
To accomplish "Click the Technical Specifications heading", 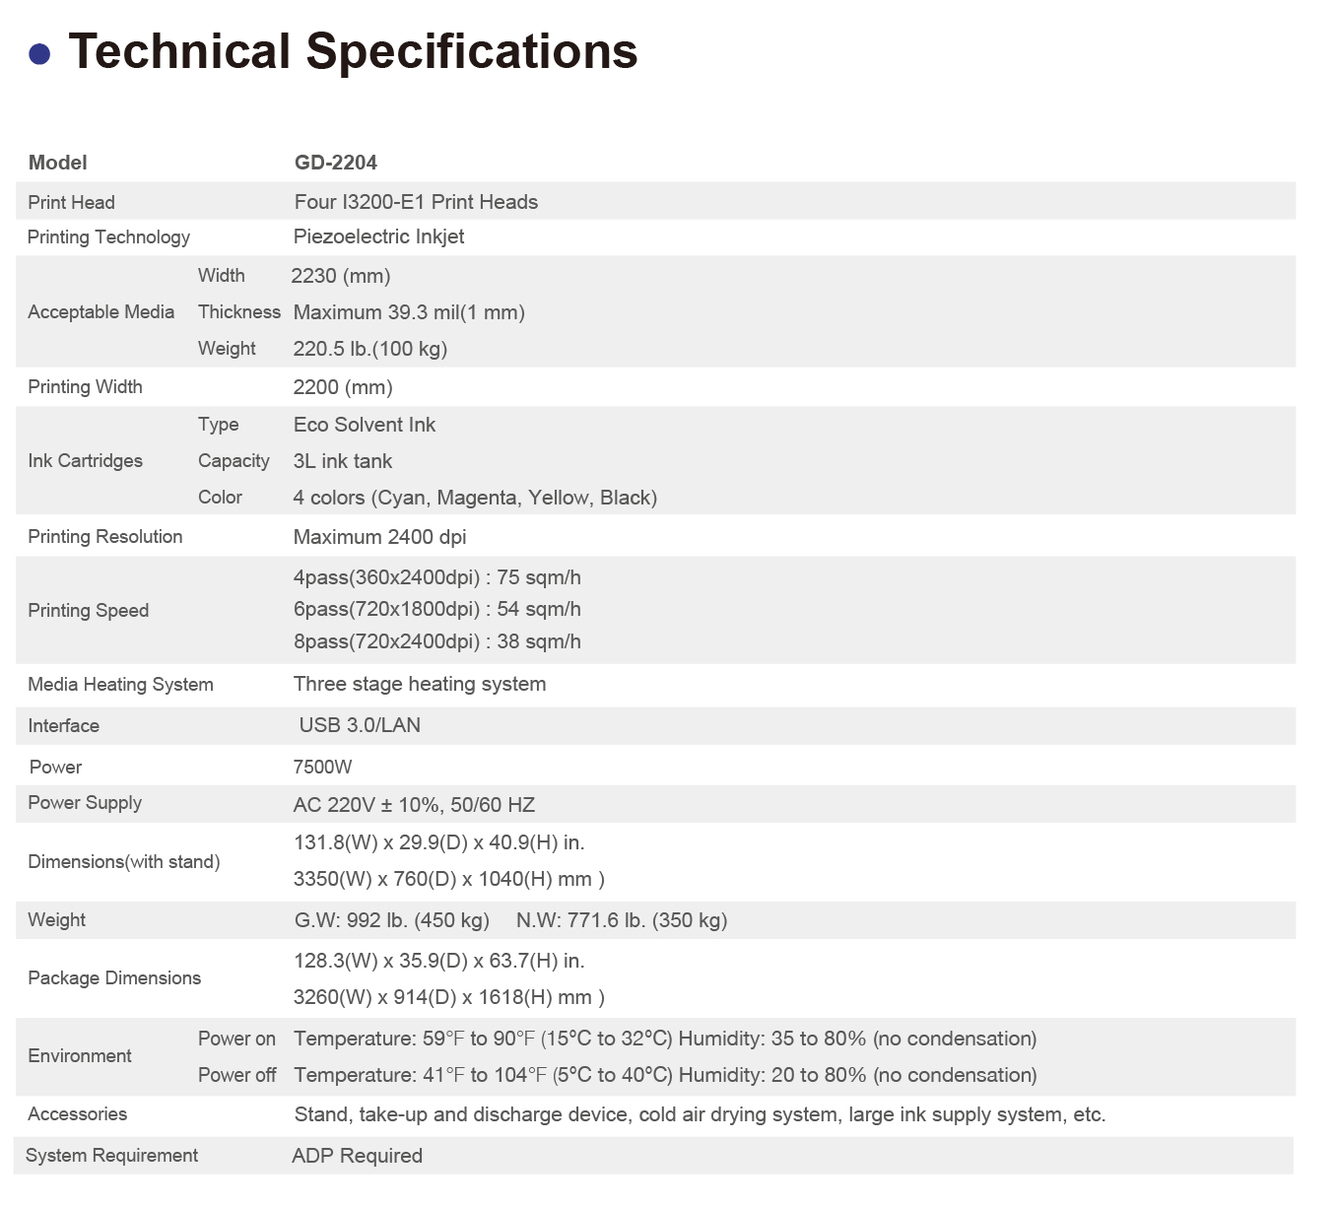I will tap(353, 51).
